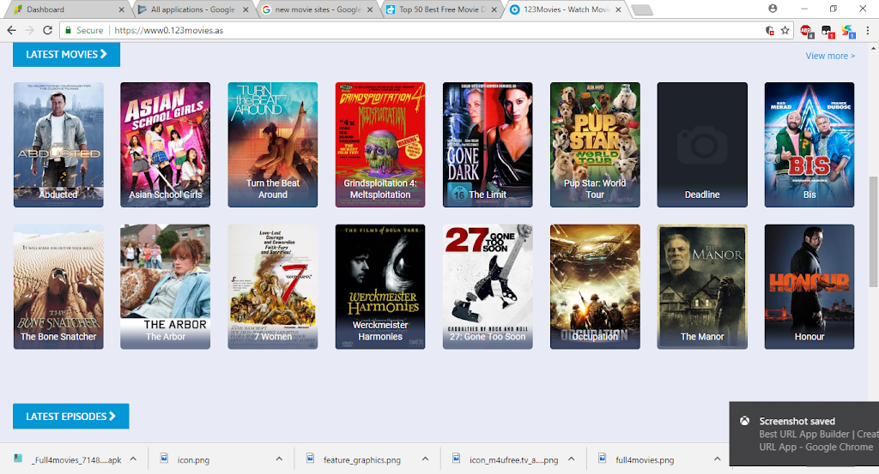The width and height of the screenshot is (879, 474).
Task: Open Chrome's three-dot menu
Action: coord(868,30)
